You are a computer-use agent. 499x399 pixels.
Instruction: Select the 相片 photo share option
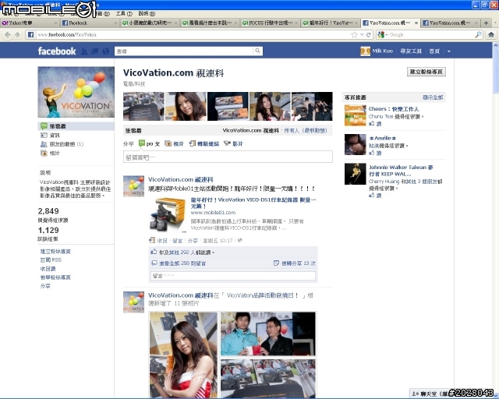click(x=174, y=144)
